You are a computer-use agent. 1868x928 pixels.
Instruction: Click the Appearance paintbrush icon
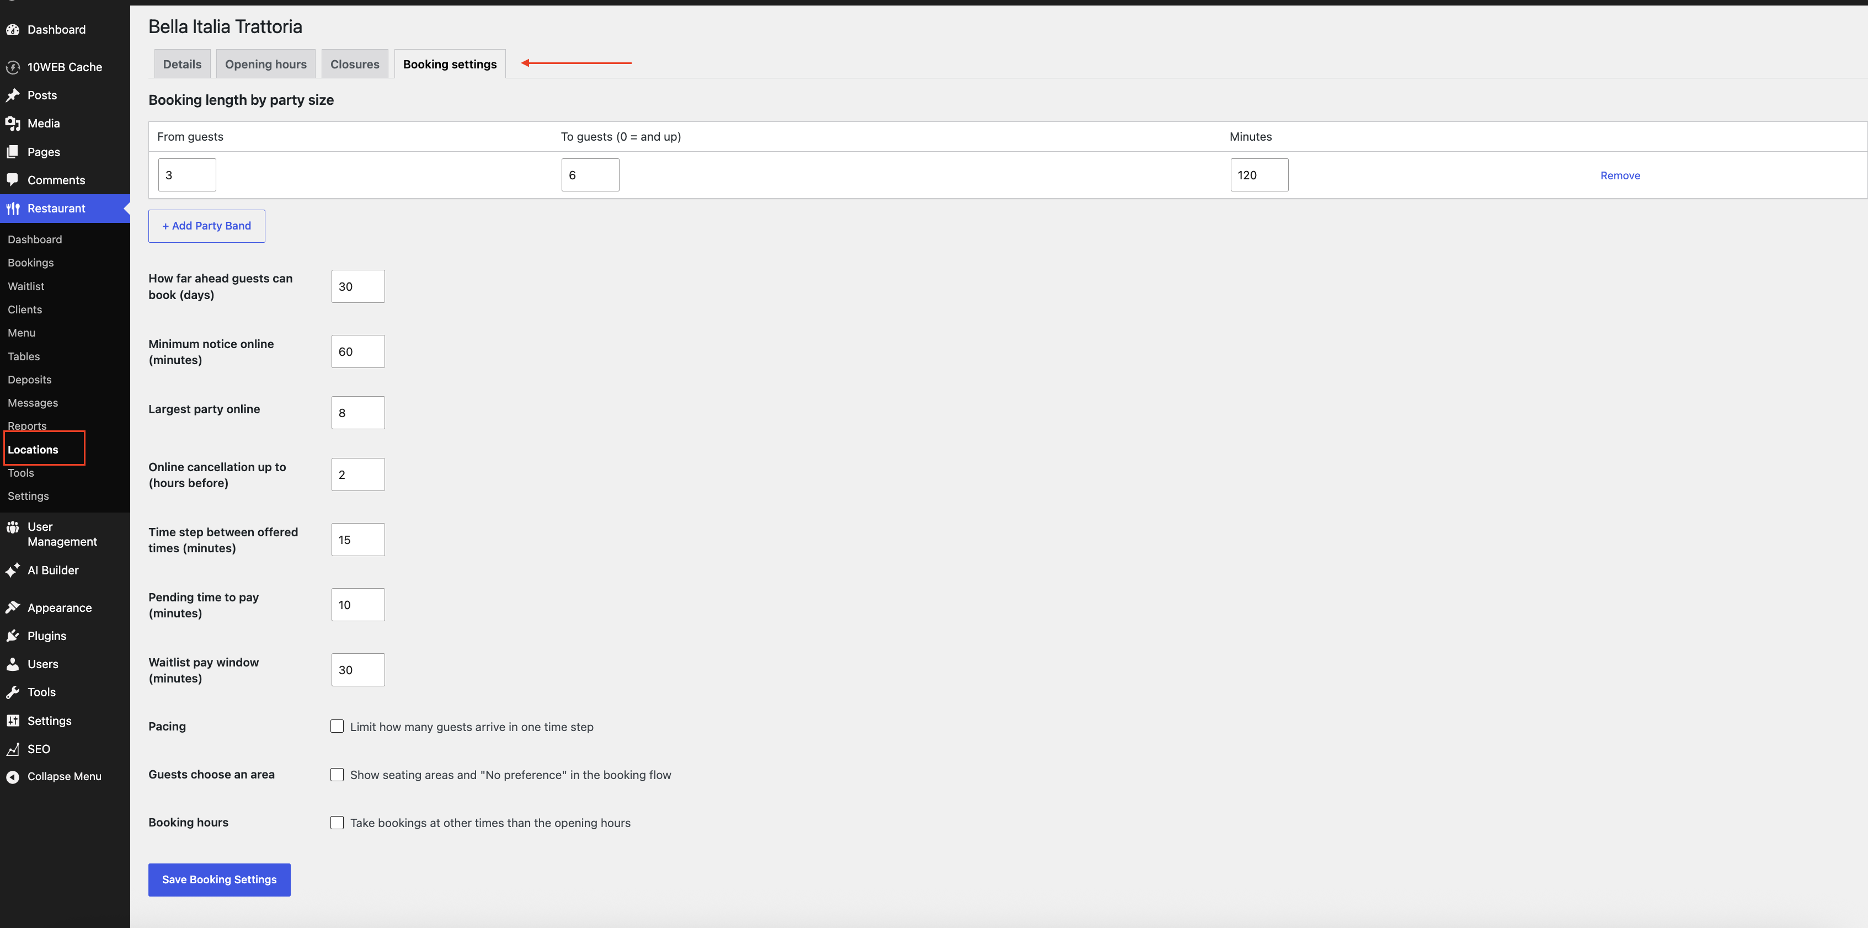(12, 607)
